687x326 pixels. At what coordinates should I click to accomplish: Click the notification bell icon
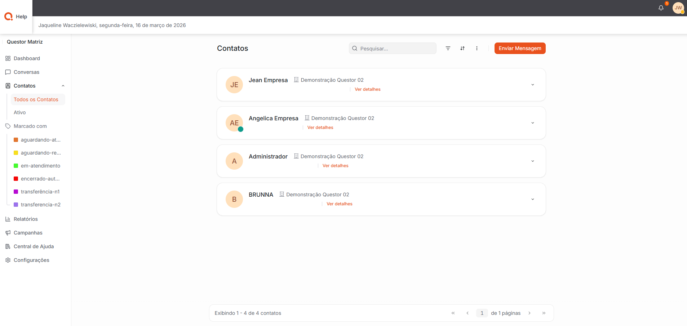click(x=661, y=8)
